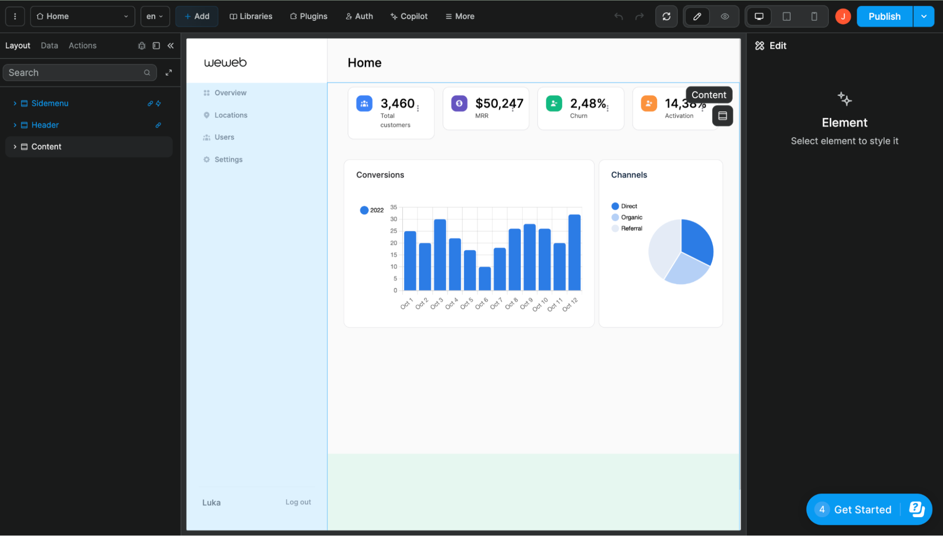Click the Add button to insert an element
943x536 pixels.
click(197, 16)
